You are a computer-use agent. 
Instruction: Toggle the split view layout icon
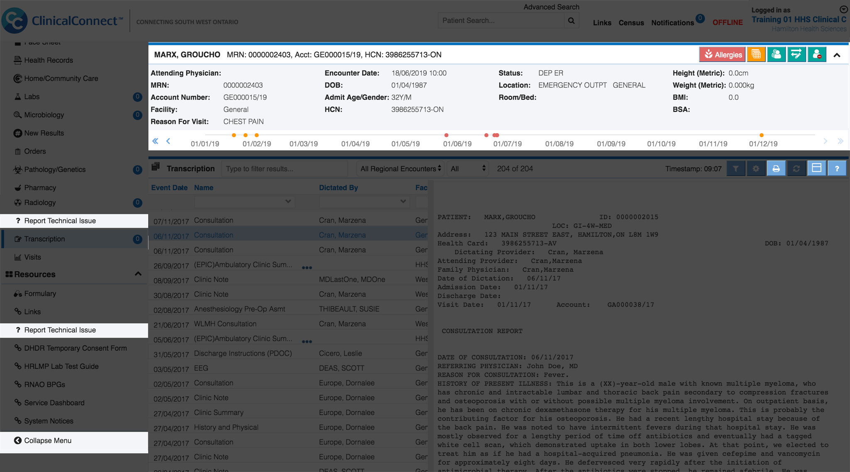816,168
